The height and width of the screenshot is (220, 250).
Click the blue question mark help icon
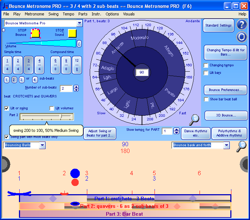(241, 24)
